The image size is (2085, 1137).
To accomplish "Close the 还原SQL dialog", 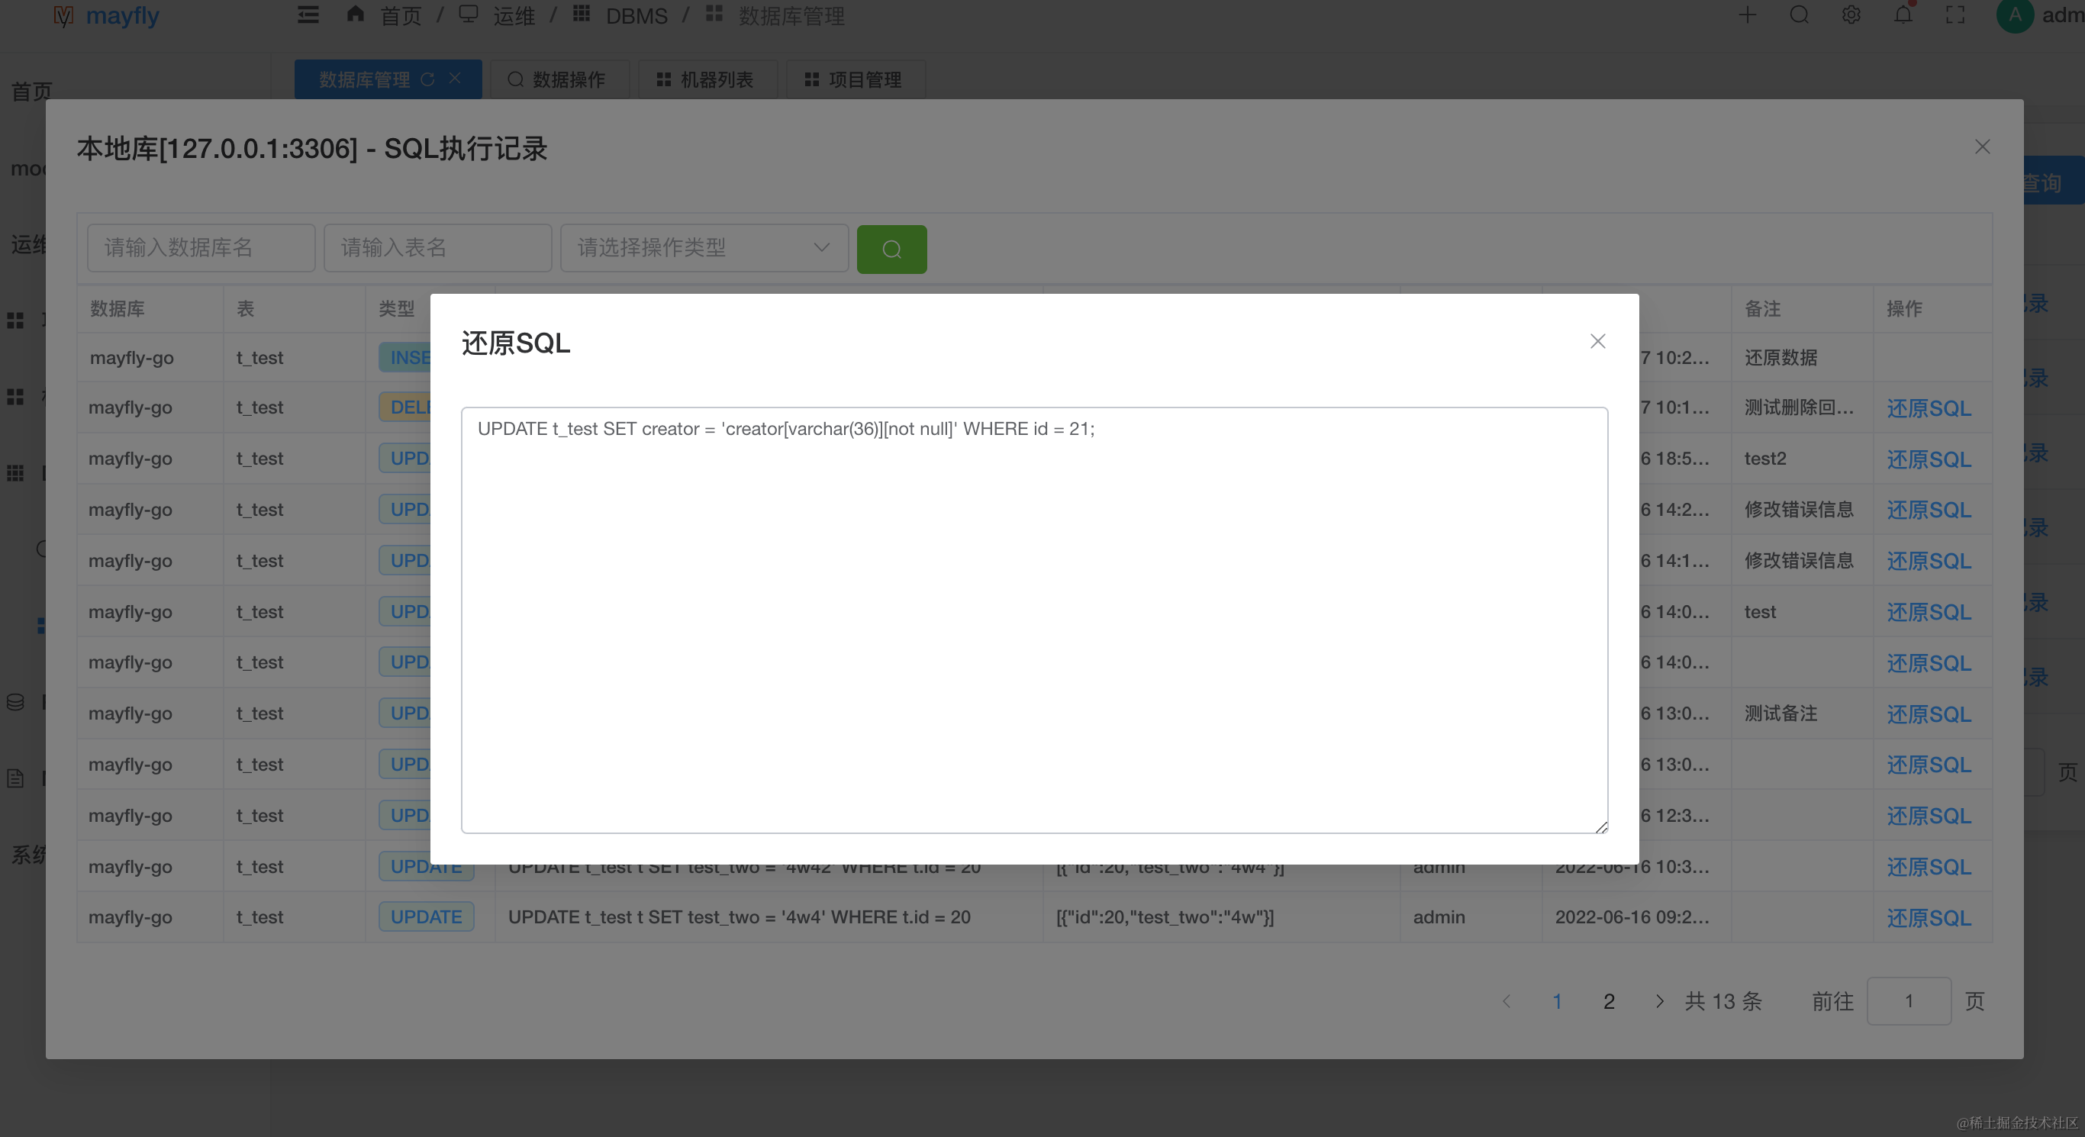I will 1597,342.
